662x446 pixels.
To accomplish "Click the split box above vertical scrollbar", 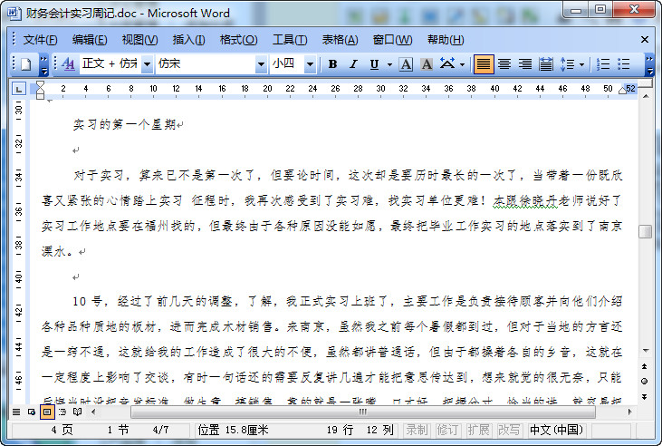I will (646, 83).
